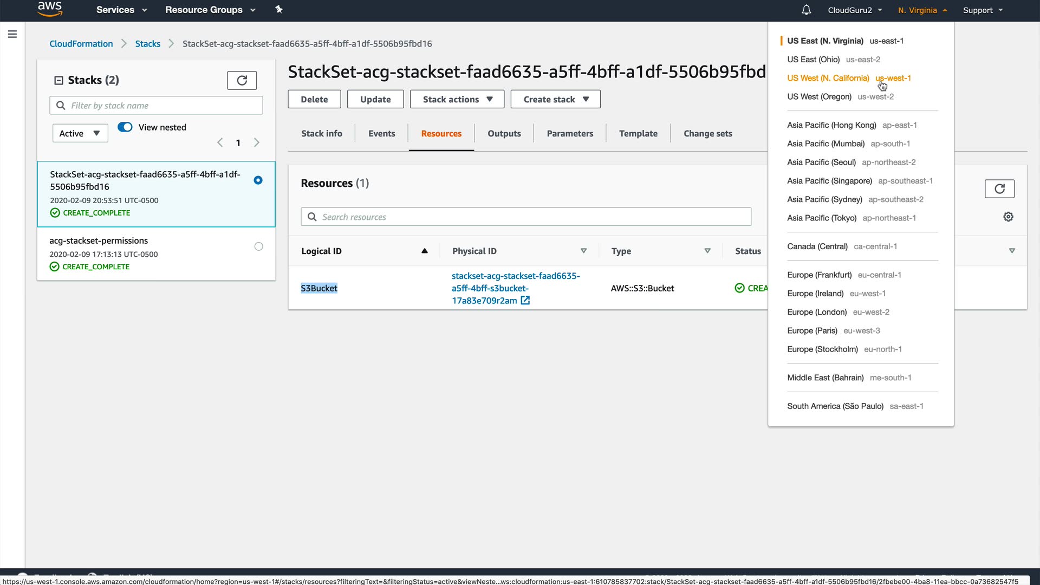This screenshot has width=1040, height=585.
Task: Refresh the Stacks list panel
Action: tap(242, 80)
